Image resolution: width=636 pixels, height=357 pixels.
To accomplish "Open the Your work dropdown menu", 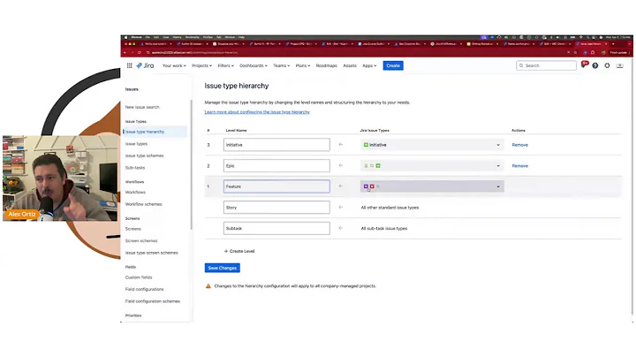I will [174, 65].
